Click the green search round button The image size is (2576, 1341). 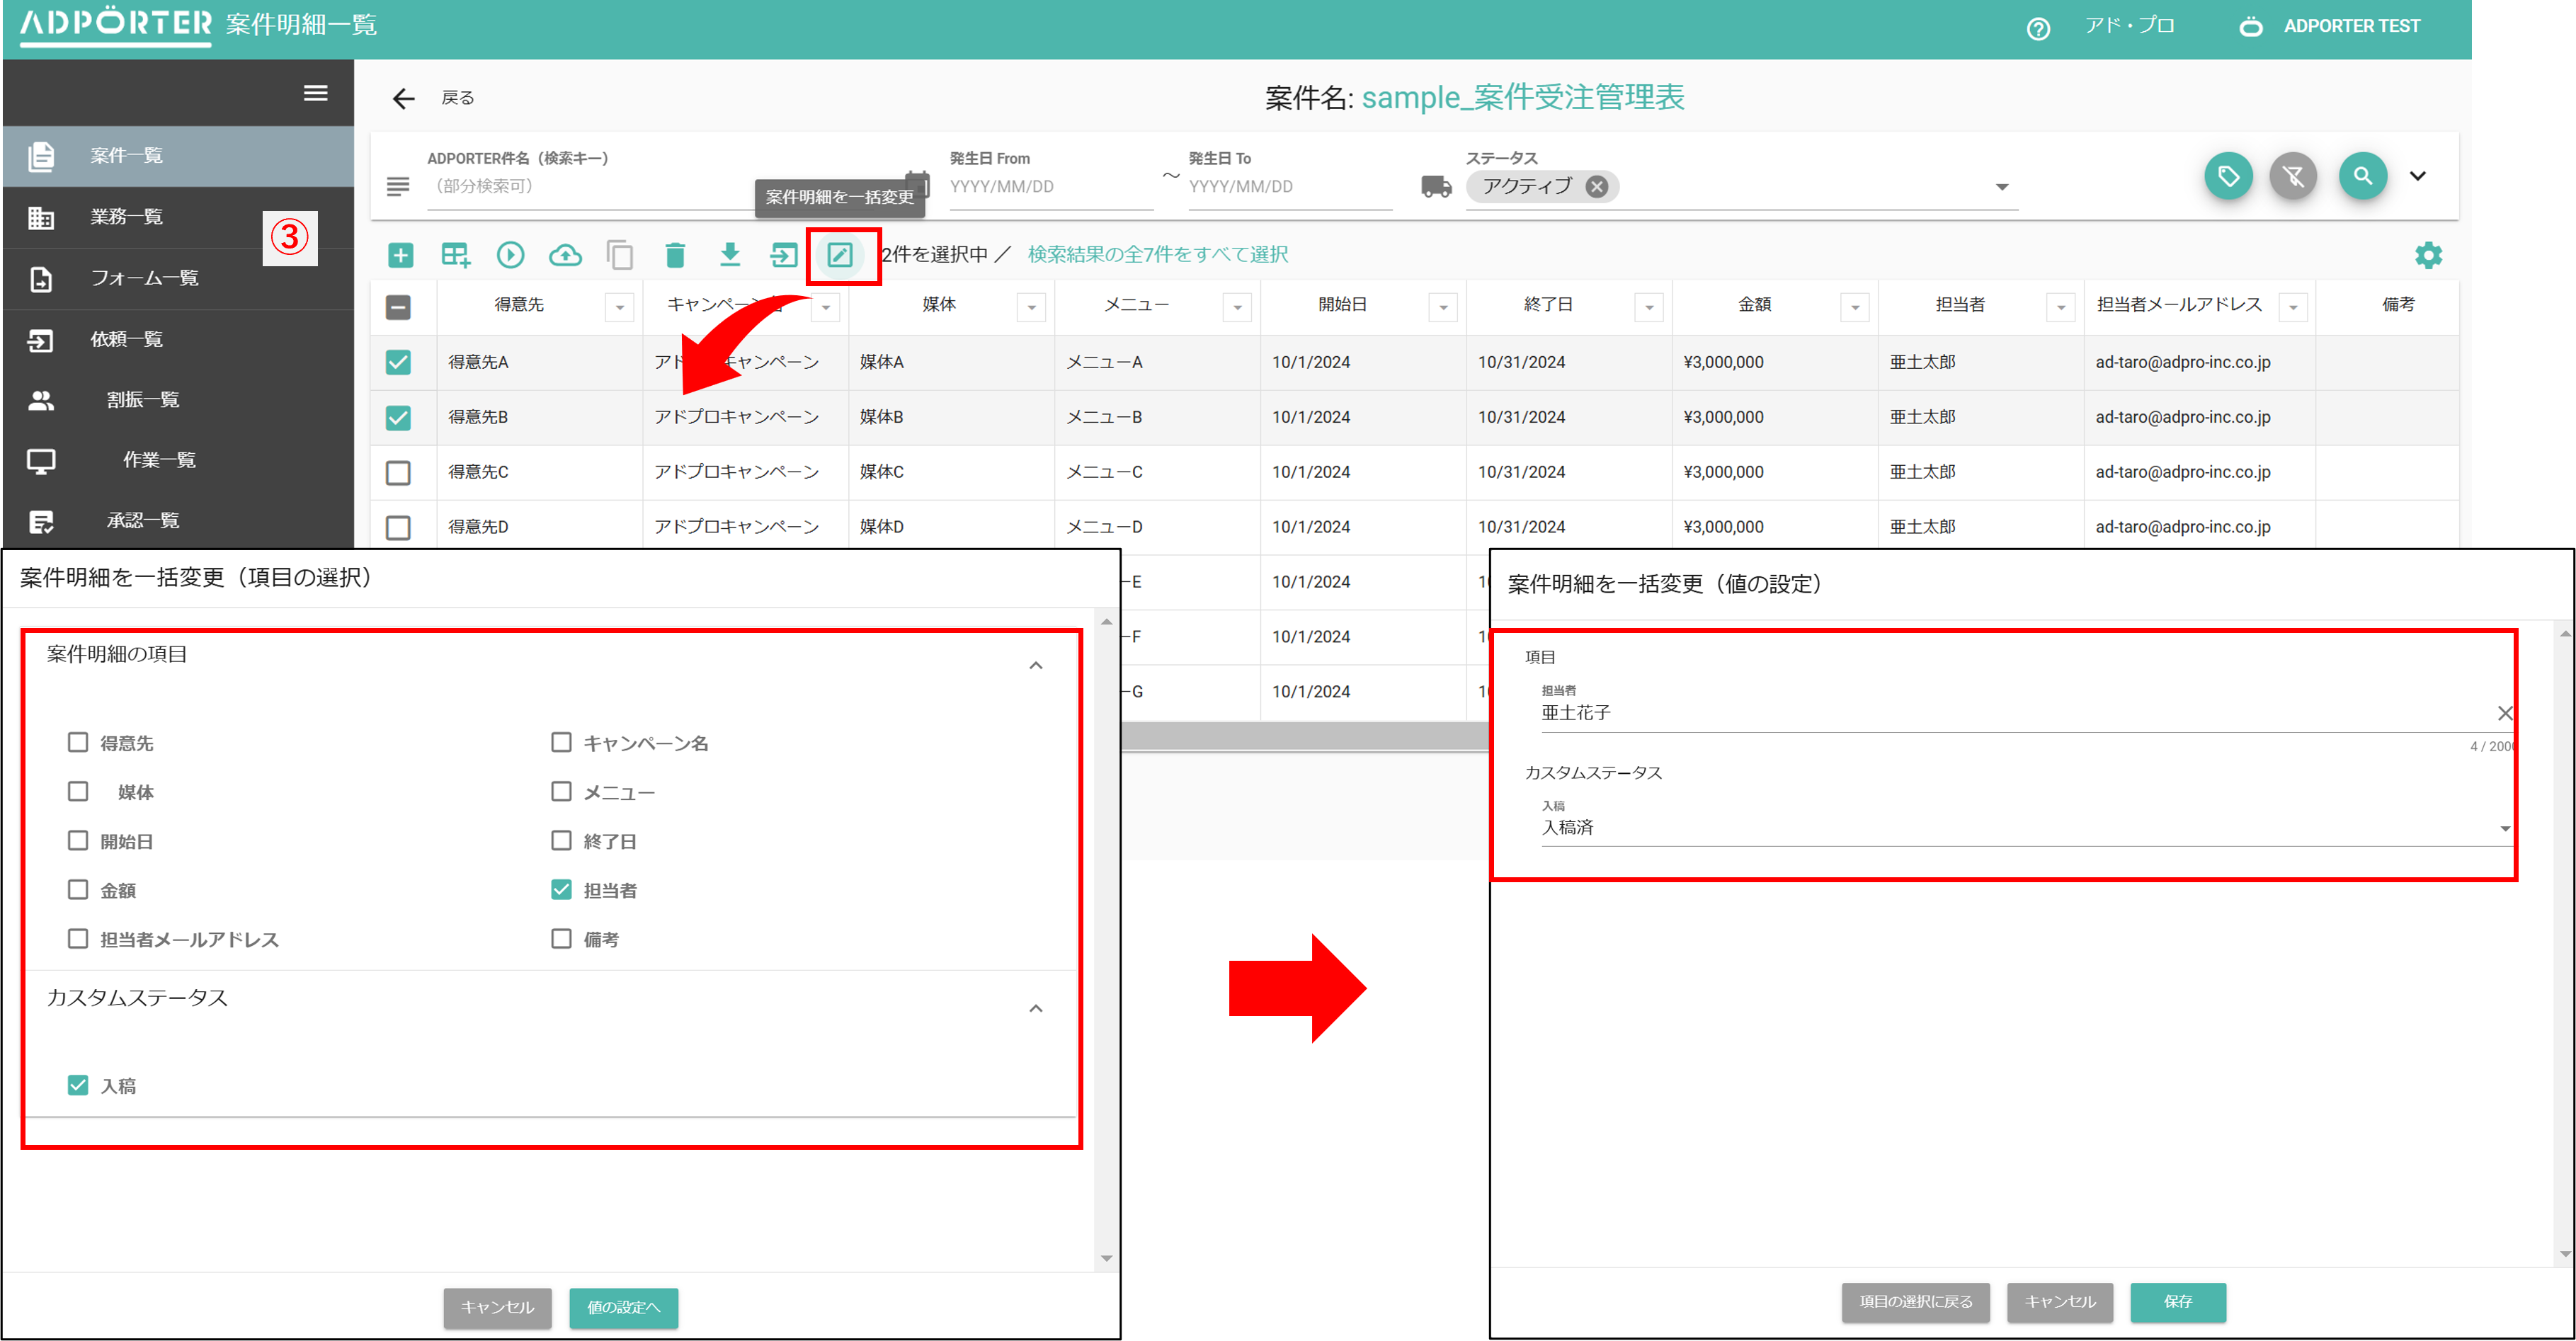pos(2362,176)
